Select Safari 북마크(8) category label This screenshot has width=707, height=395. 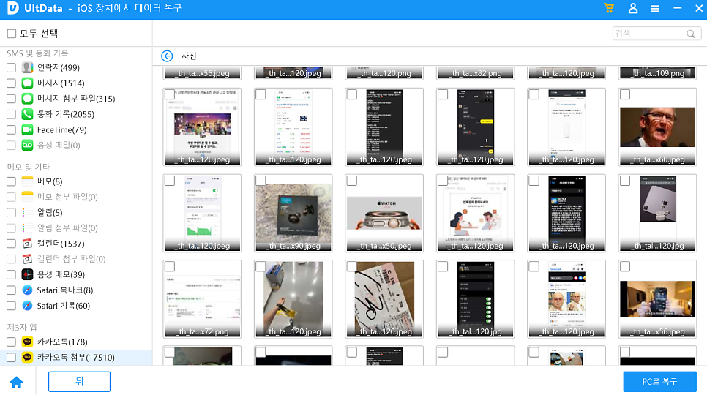tap(65, 290)
